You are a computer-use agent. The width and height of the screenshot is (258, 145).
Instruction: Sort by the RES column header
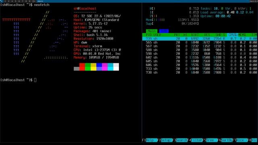tap(207, 35)
